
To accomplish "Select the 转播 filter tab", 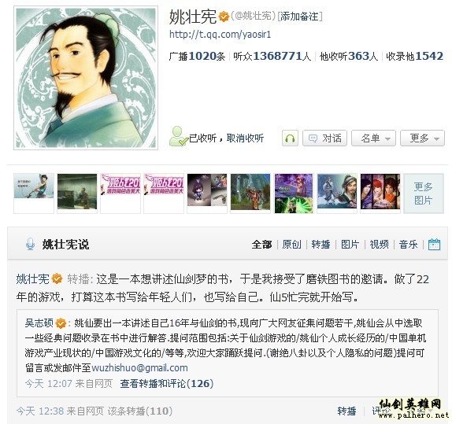I will [320, 245].
